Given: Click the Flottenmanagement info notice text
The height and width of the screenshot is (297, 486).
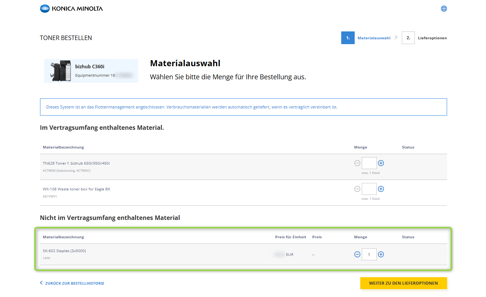Looking at the screenshot, I should point(192,107).
